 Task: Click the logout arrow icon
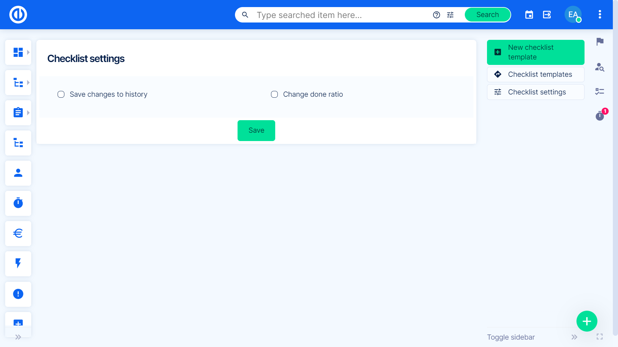[547, 14]
